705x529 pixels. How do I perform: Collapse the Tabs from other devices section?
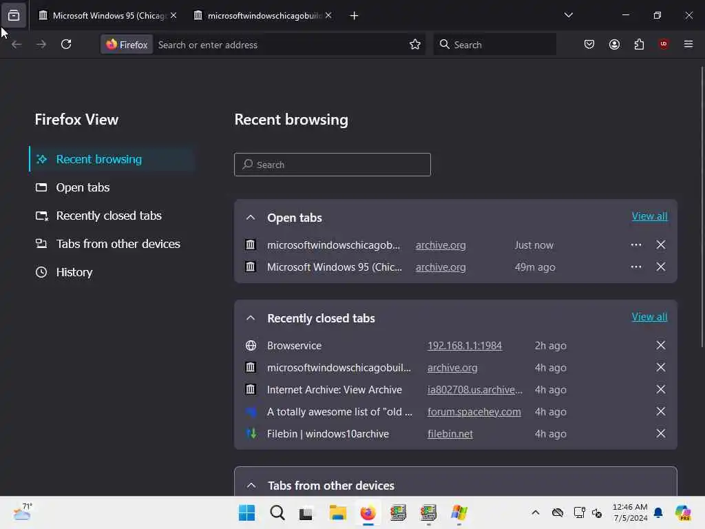click(251, 486)
